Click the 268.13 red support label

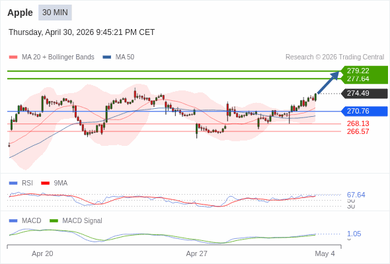point(358,123)
